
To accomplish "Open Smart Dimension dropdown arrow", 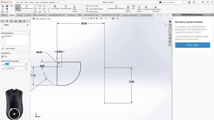I will pos(27,12).
